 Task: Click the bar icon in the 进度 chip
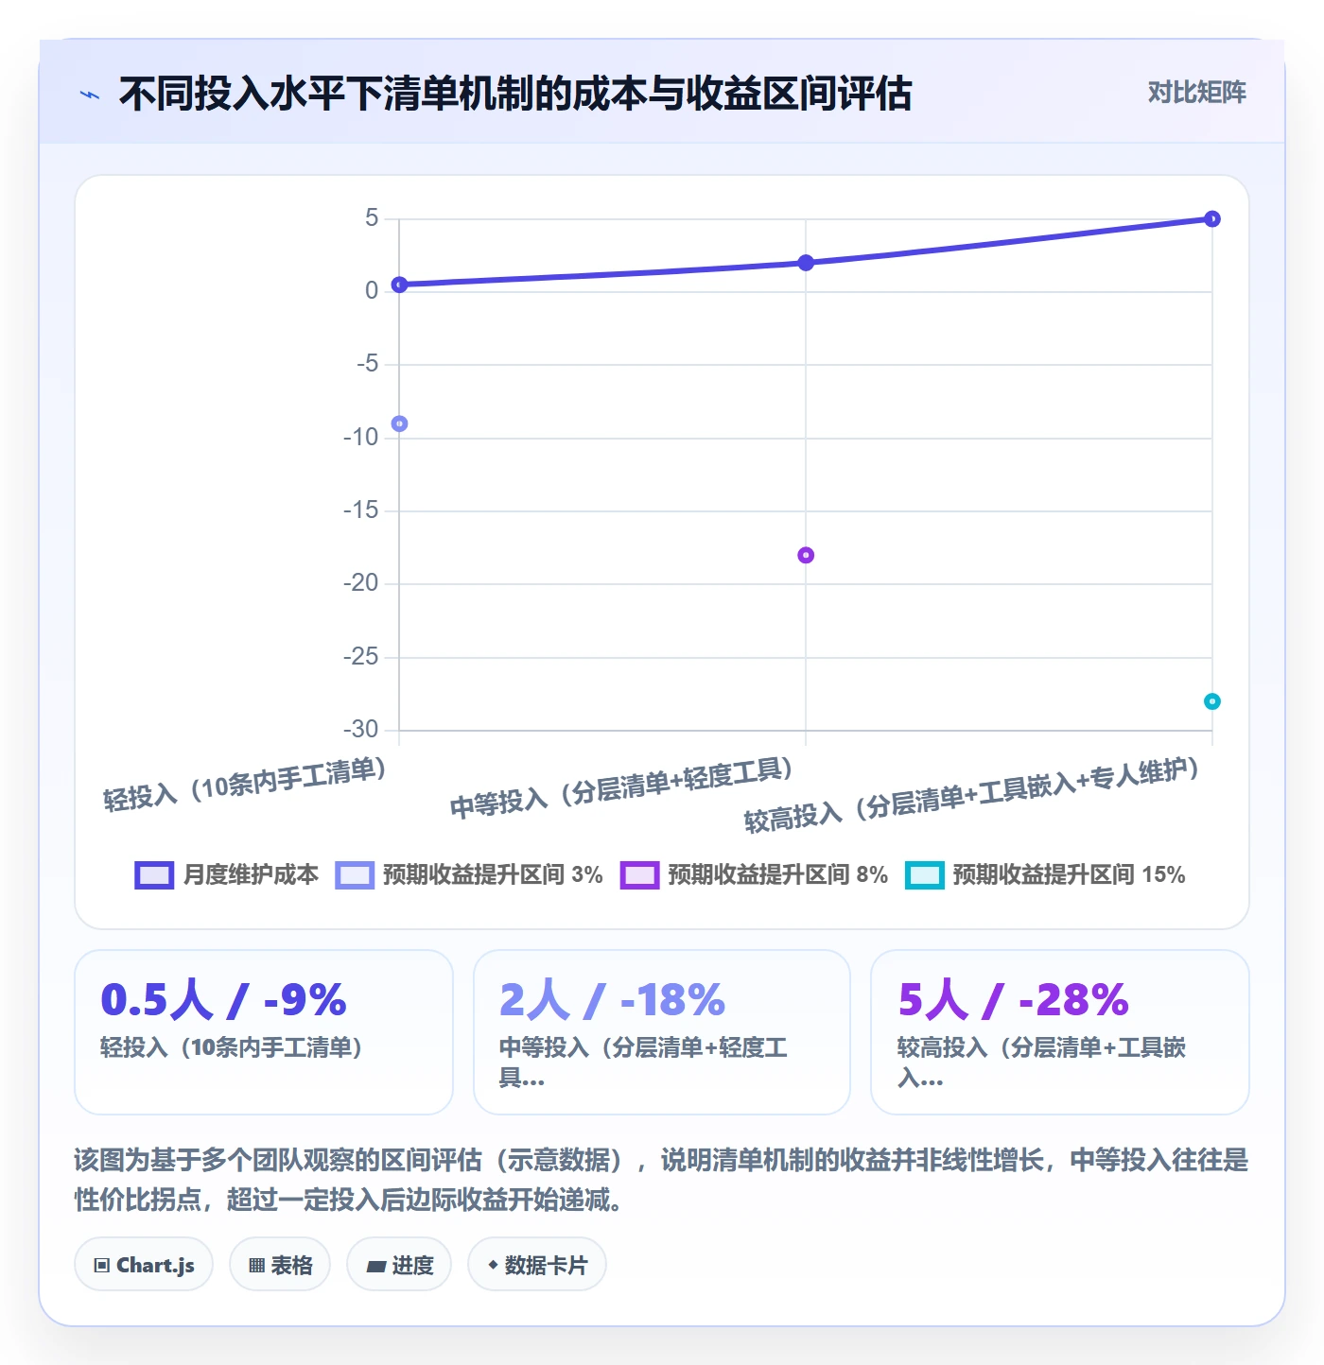tap(376, 1267)
